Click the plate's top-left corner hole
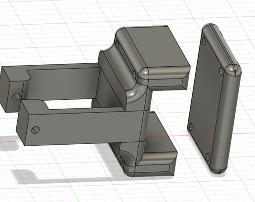This screenshot has width=255, height=202. (x=204, y=41)
